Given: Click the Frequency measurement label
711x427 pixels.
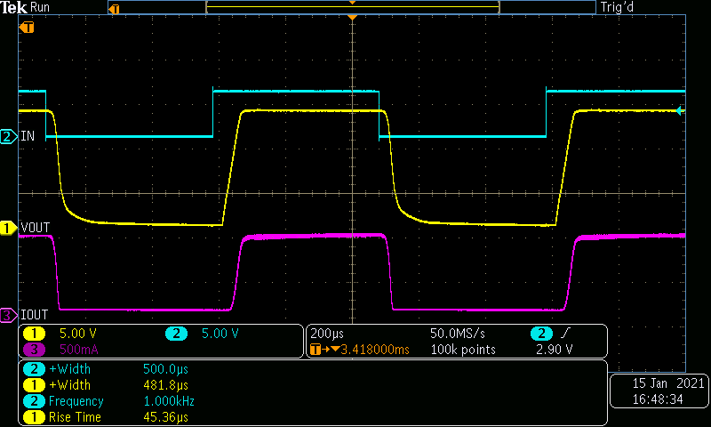Looking at the screenshot, I should point(76,401).
